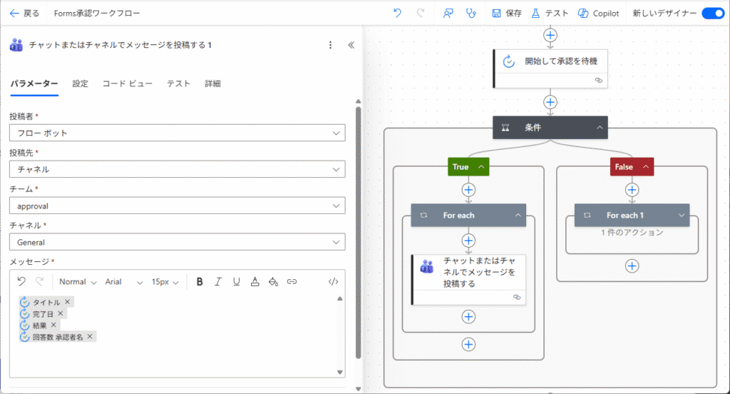Screen dimensions: 730x394
Task: Open the テスト tab in the panel
Action: click(x=179, y=84)
